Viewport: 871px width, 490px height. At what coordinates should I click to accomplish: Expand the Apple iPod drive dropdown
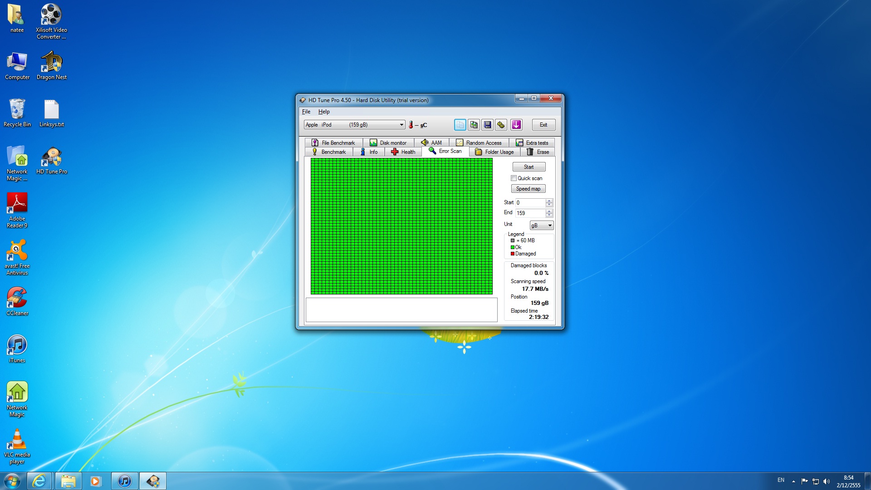[401, 125]
